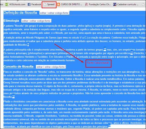This screenshot has height=129, width=146.
Task: Open footnote reference 11
Action: [x=131, y=53]
